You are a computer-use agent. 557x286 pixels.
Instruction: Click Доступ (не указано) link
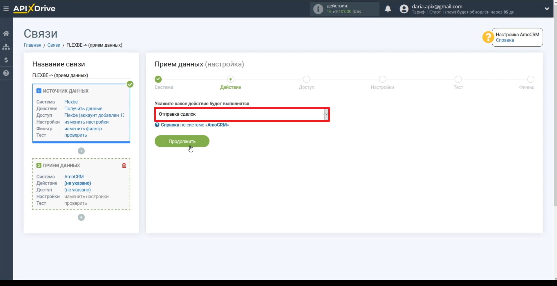pyautogui.click(x=77, y=190)
